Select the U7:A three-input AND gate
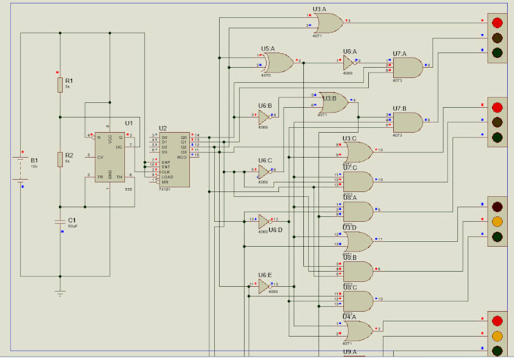 click(x=407, y=67)
